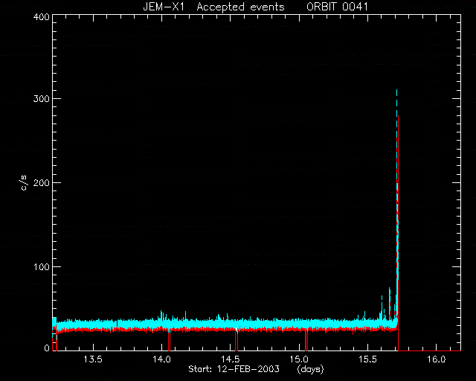The width and height of the screenshot is (476, 381).
Task: Click the 100 y-axis tick label
Action: (42, 267)
